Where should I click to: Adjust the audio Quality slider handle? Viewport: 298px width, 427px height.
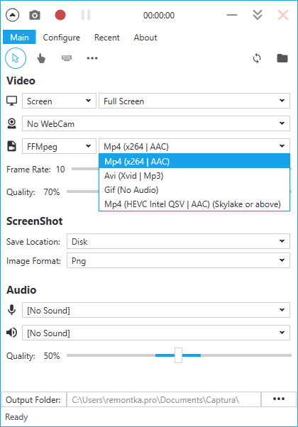(178, 355)
